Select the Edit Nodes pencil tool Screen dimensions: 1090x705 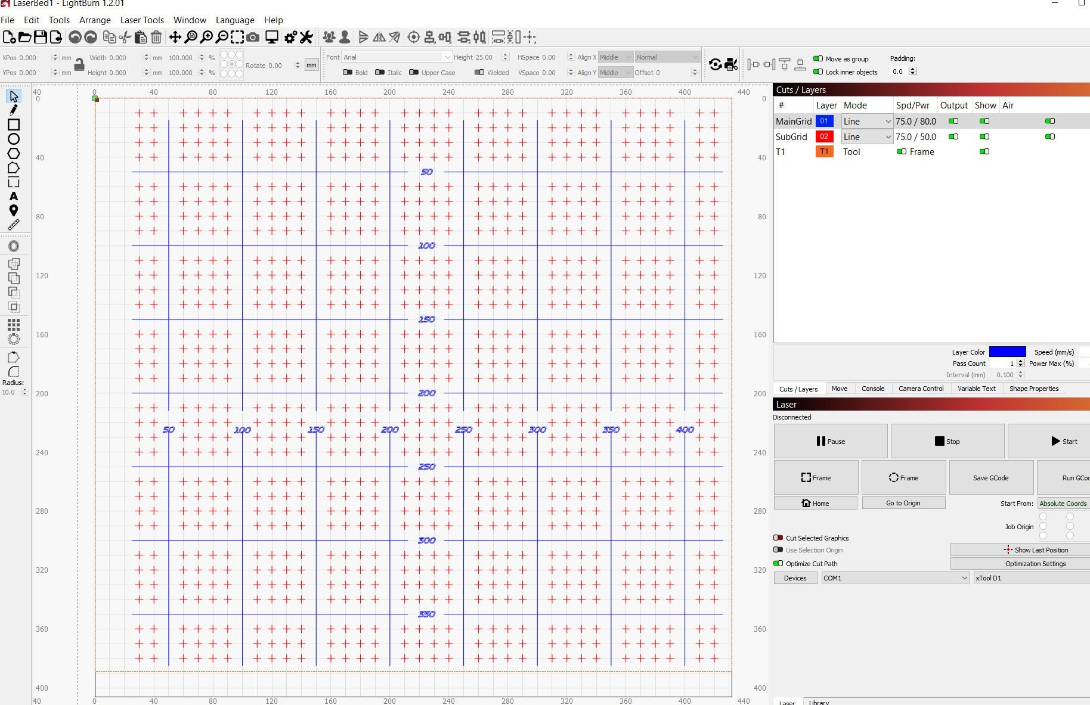tap(13, 110)
